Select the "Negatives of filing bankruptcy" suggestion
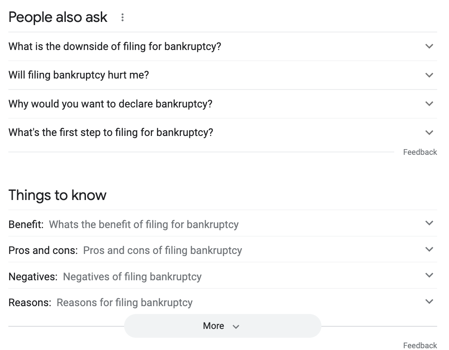The height and width of the screenshot is (350, 449). [132, 277]
